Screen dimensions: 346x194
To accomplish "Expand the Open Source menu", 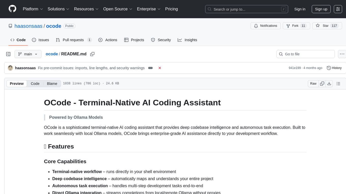I will pyautogui.click(x=118, y=9).
